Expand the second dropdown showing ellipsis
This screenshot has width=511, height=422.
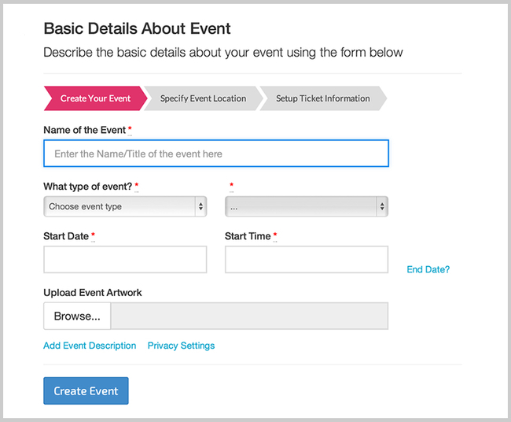[307, 206]
